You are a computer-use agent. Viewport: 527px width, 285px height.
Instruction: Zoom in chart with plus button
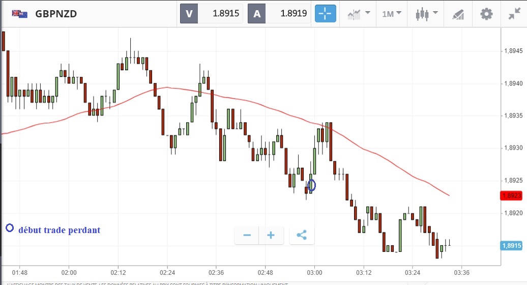[x=271, y=235]
